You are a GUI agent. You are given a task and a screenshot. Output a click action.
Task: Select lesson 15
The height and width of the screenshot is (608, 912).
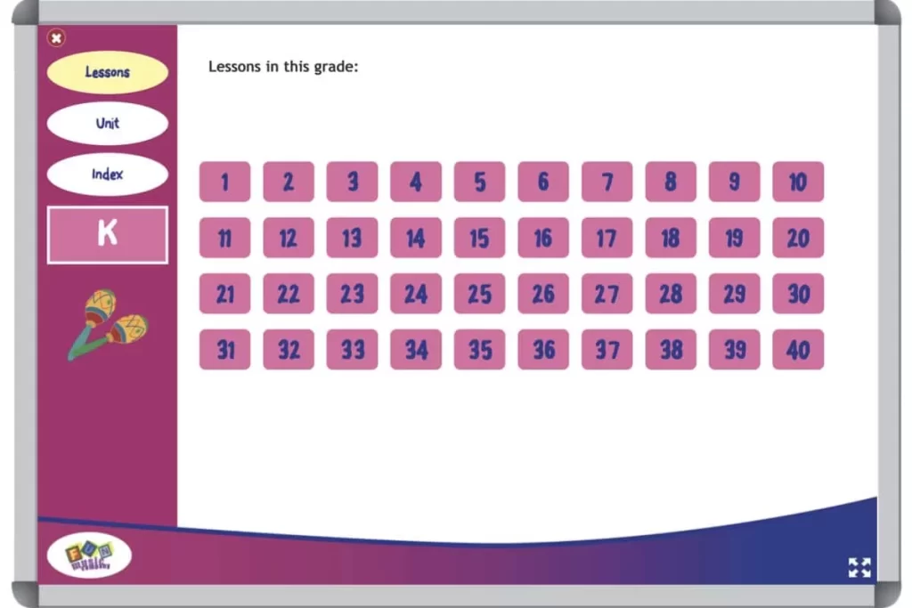click(479, 238)
